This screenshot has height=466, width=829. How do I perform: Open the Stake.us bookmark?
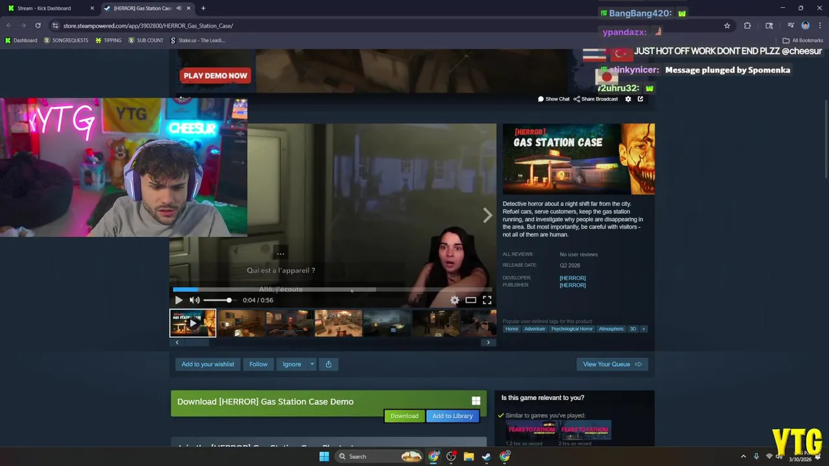[198, 40]
